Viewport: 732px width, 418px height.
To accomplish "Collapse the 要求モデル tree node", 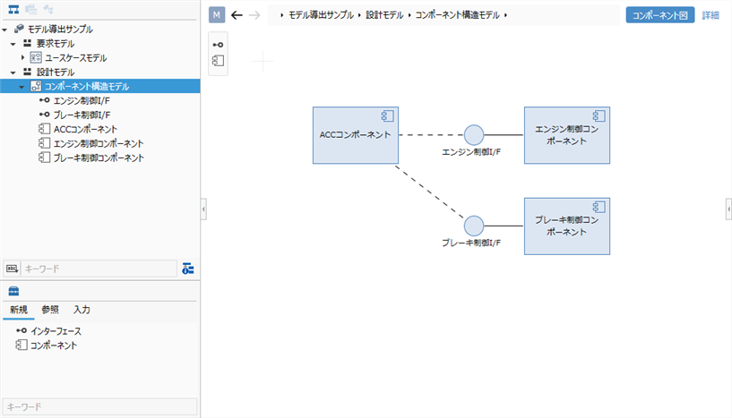I will click(14, 44).
